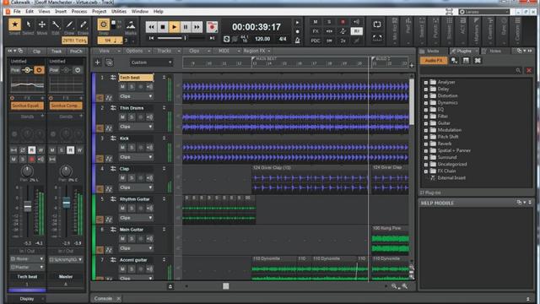Open the Display button in inspector
The width and height of the screenshot is (540, 304).
(27, 299)
